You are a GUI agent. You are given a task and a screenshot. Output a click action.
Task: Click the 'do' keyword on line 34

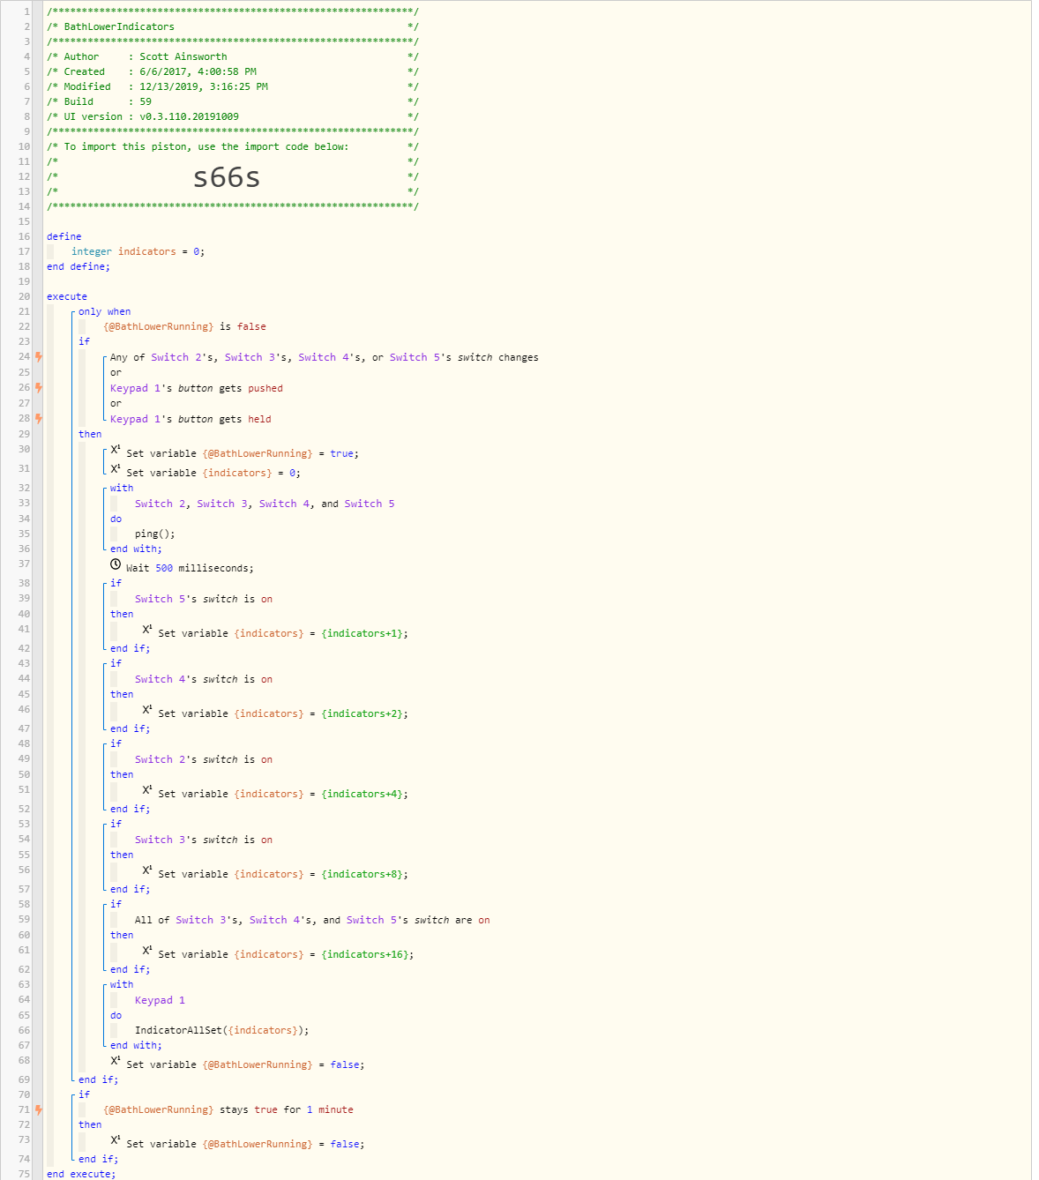coord(116,519)
